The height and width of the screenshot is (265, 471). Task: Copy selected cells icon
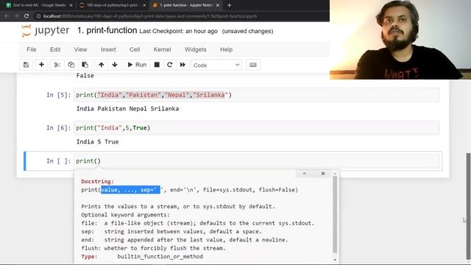(71, 65)
